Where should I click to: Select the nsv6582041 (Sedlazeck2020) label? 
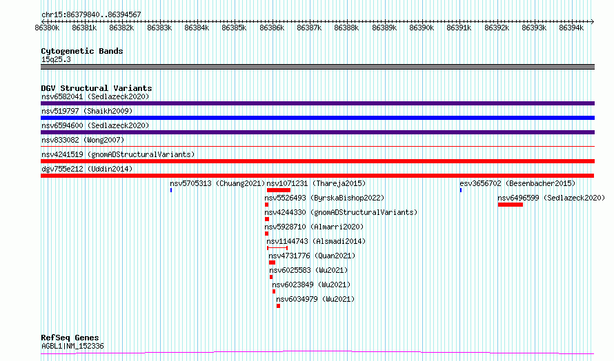pos(95,96)
